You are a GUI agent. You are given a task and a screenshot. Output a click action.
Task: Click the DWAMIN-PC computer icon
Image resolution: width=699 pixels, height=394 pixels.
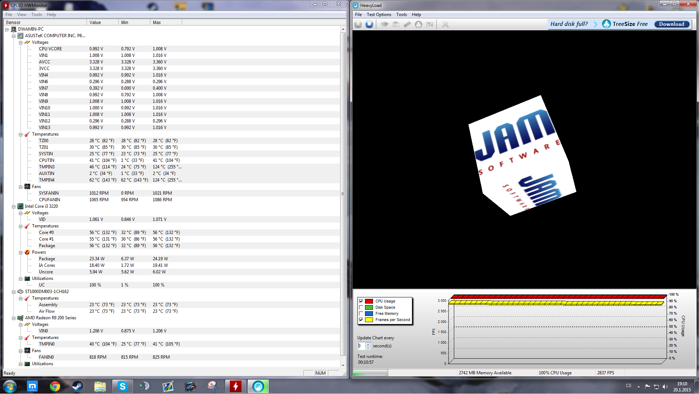pos(13,29)
